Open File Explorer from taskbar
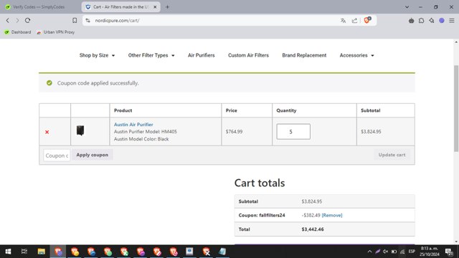This screenshot has width=459, height=258. pos(42,252)
